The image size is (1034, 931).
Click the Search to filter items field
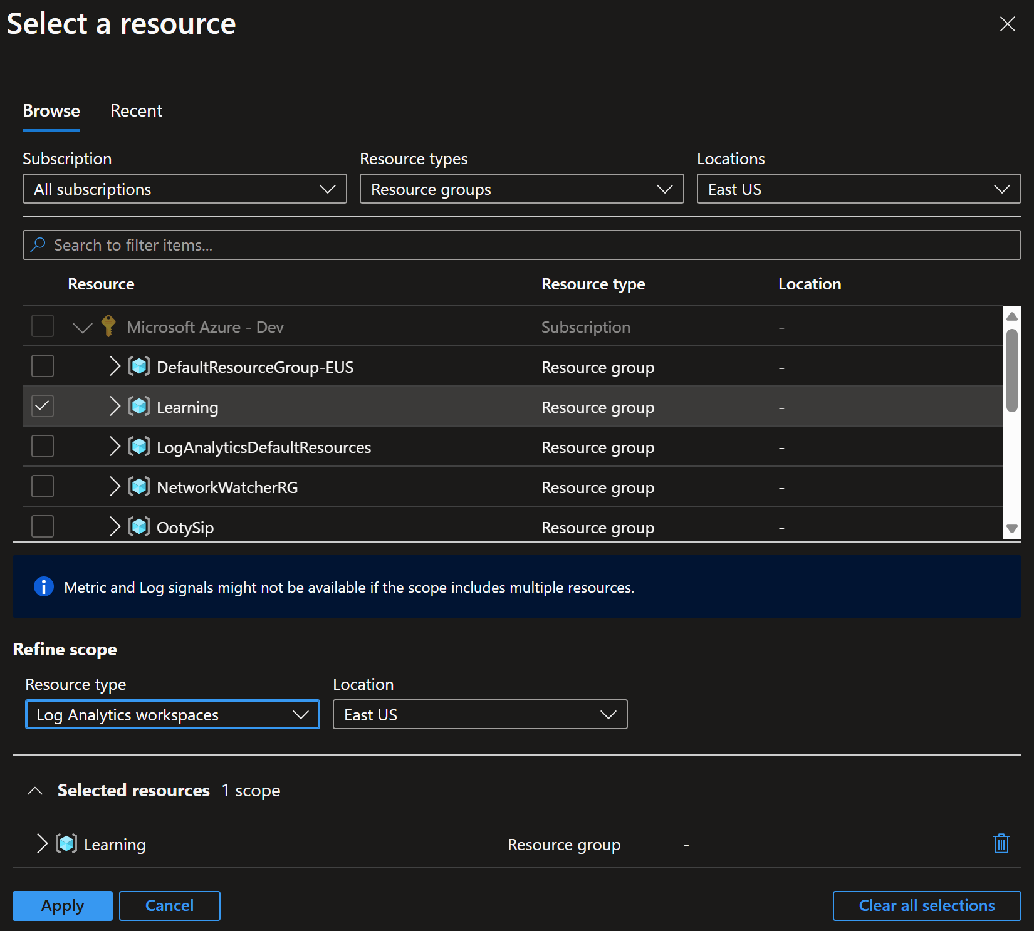point(522,244)
